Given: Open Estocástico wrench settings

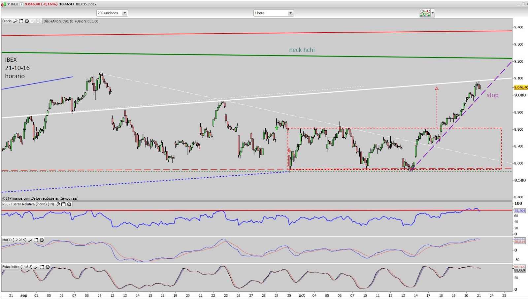Looking at the screenshot, I should tap(36, 267).
